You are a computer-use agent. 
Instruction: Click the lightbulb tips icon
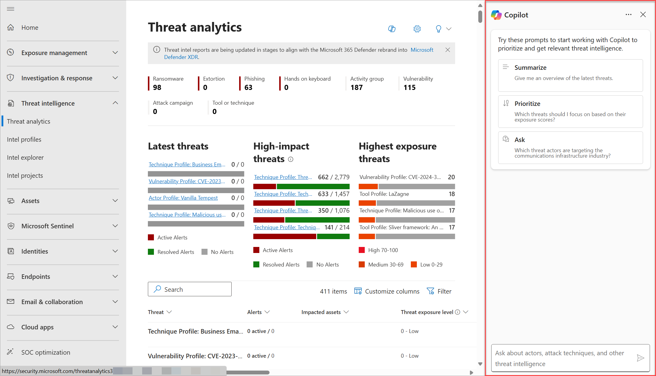pos(439,29)
